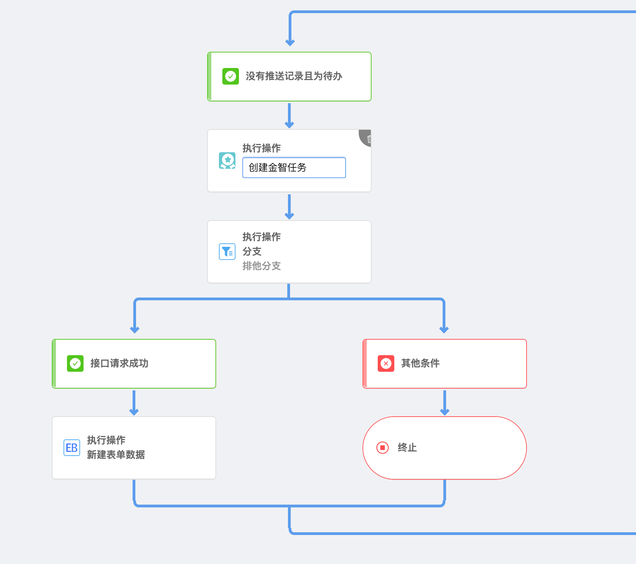Click the green checkmark icon on 接口请求成功

[75, 363]
